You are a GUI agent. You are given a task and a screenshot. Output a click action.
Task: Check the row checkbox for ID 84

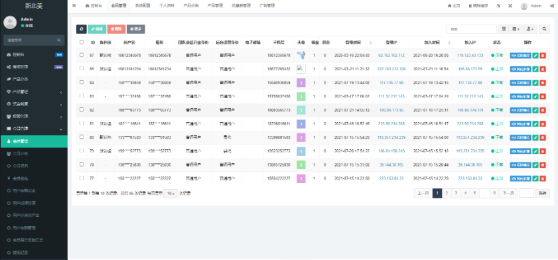pyautogui.click(x=82, y=82)
